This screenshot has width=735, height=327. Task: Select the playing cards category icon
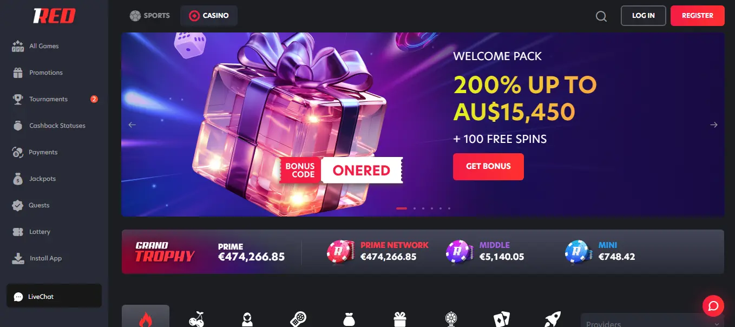501,319
